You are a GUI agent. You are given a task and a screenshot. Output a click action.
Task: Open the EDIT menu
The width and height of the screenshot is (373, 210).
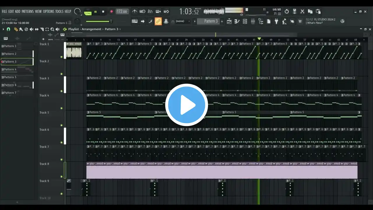point(11,11)
